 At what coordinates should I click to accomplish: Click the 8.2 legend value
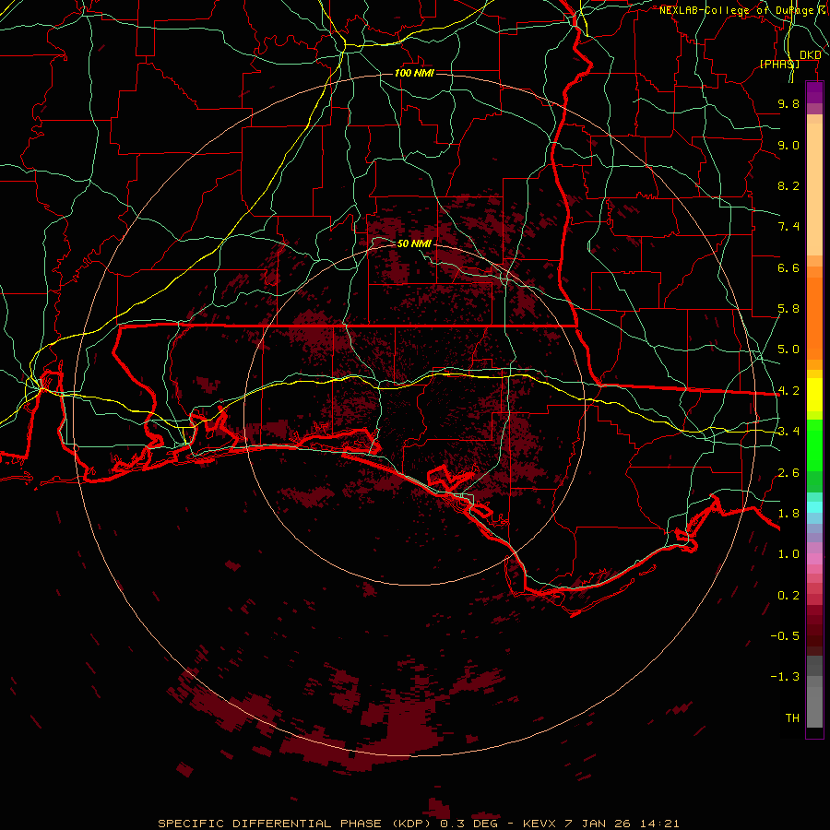[x=788, y=185]
